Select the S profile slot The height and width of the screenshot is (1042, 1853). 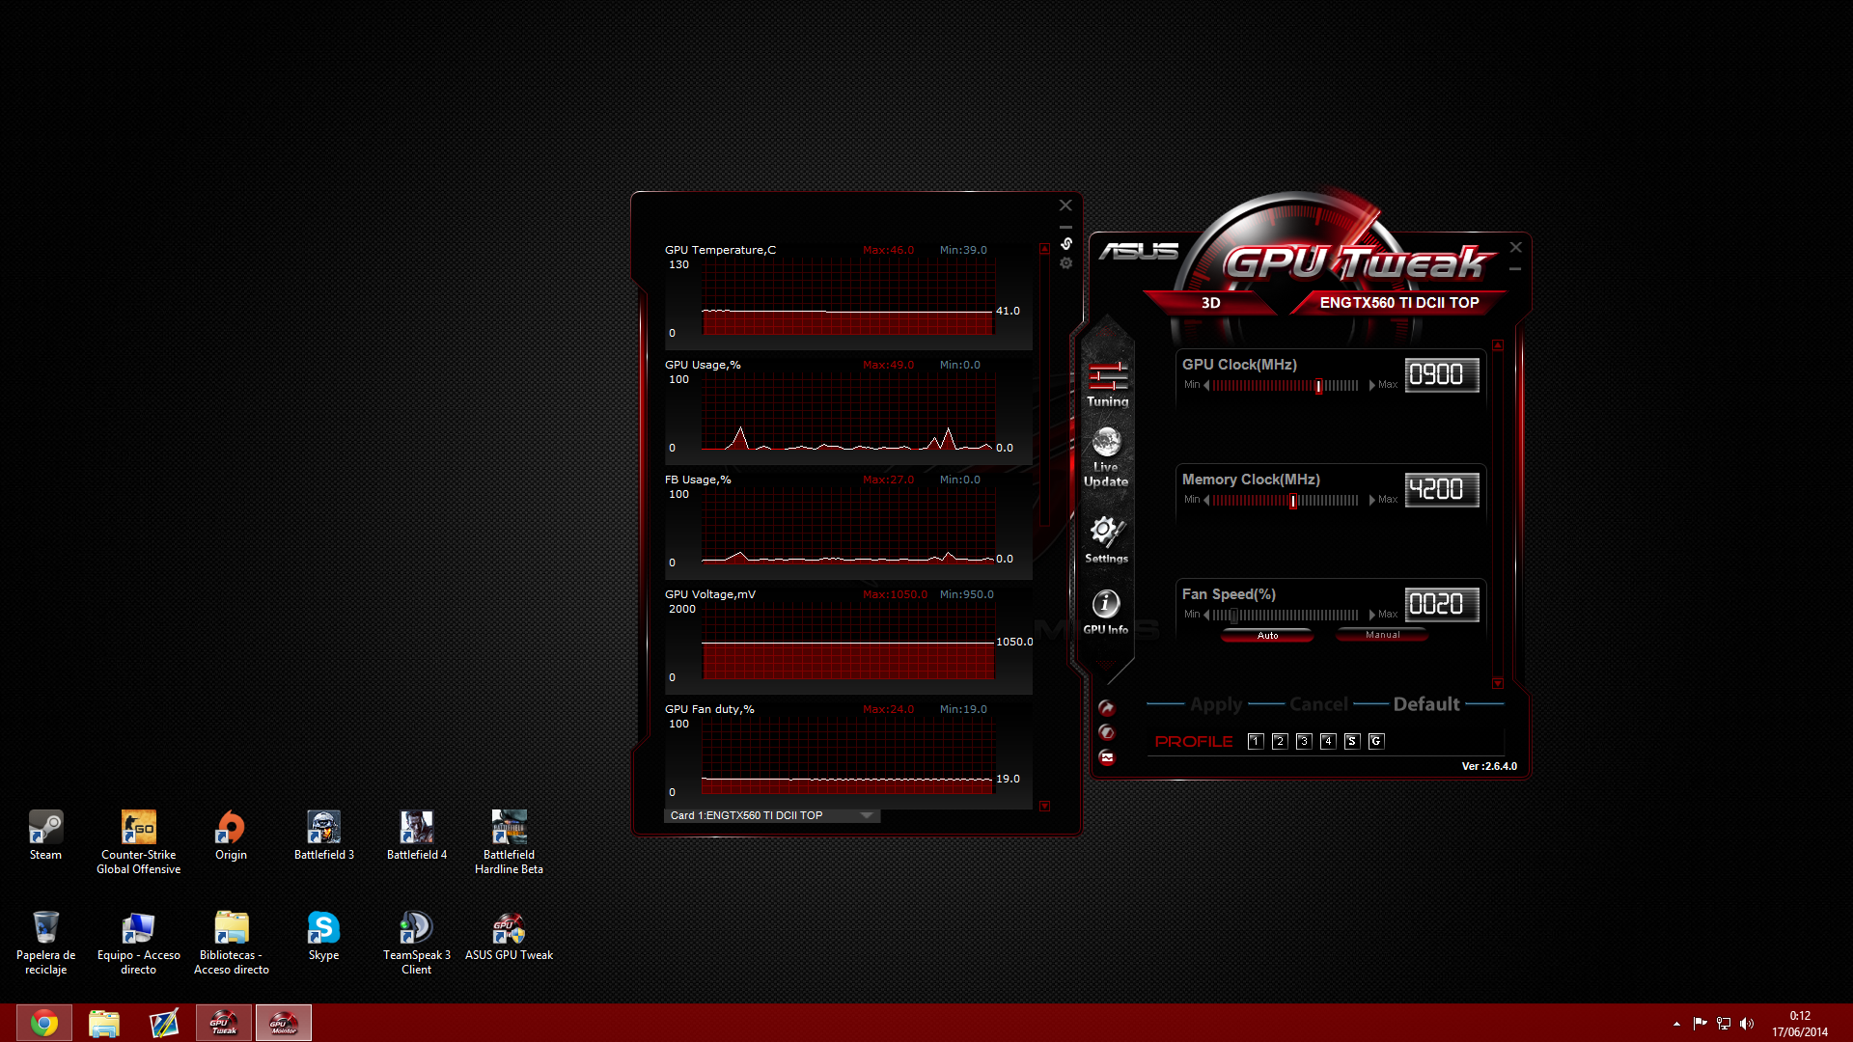coord(1352,741)
